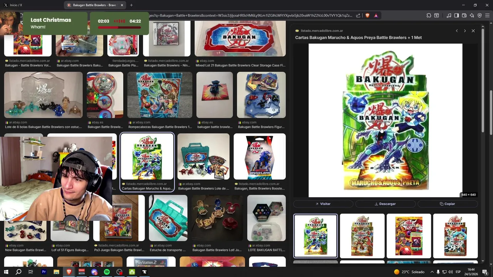Viewport: 493px width, 277px height.
Task: Click the Cartas Bakugan Marucho & Aquos Preya title
Action: pyautogui.click(x=358, y=38)
